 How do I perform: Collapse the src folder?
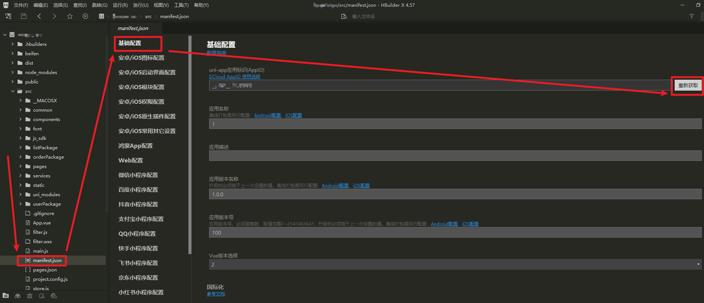click(12, 91)
